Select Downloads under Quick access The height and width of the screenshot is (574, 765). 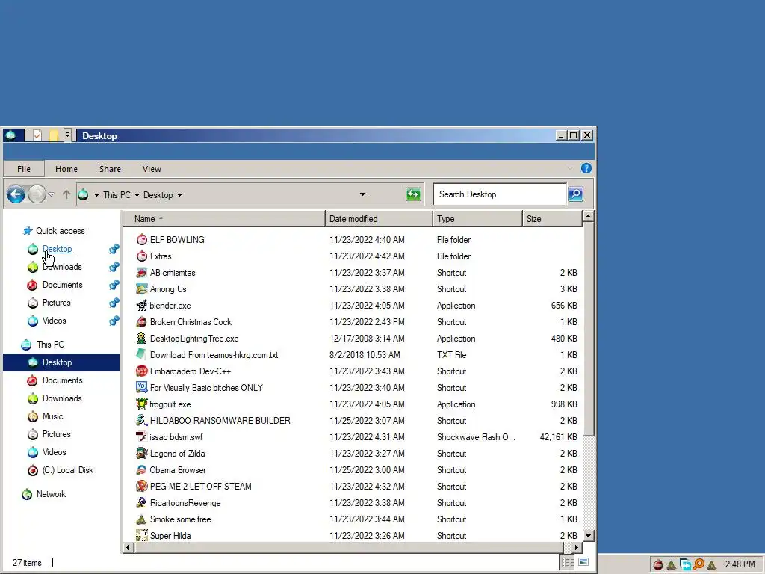click(62, 267)
